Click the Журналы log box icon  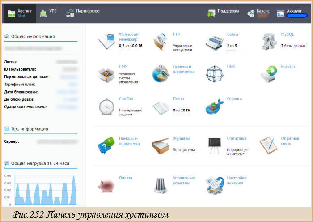coord(160,145)
